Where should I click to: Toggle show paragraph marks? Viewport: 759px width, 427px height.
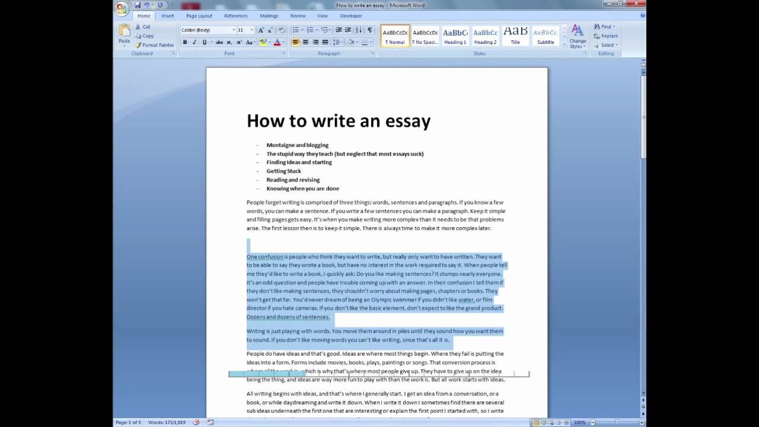(369, 30)
